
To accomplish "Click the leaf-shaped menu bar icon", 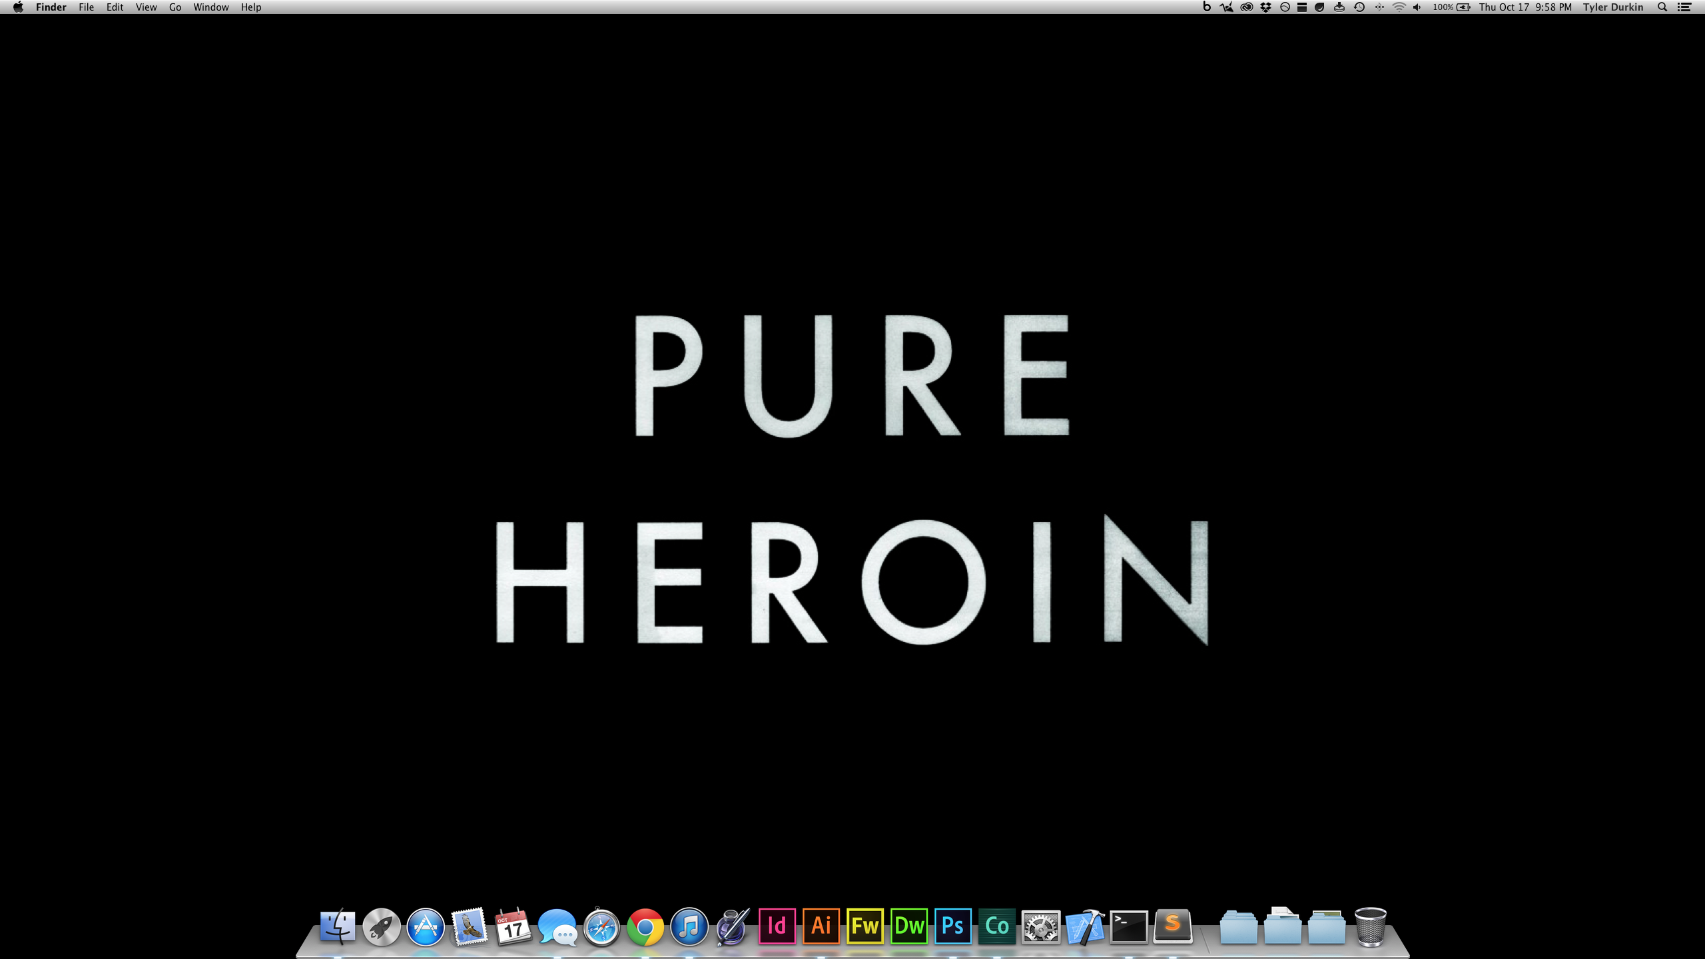I will click(x=1319, y=7).
